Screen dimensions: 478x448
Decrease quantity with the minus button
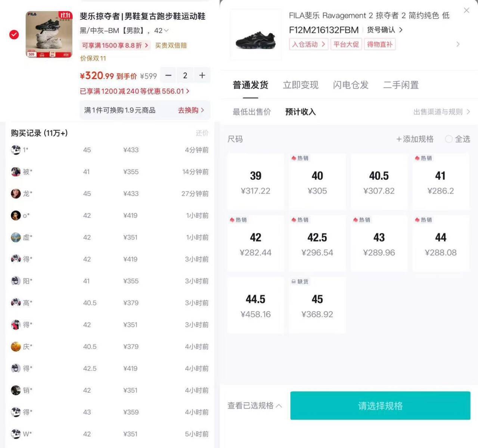168,75
